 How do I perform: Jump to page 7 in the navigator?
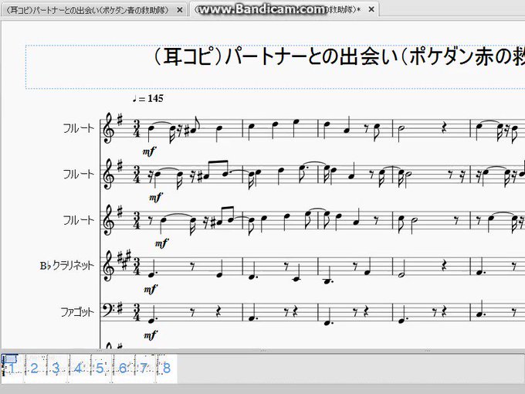(144, 369)
